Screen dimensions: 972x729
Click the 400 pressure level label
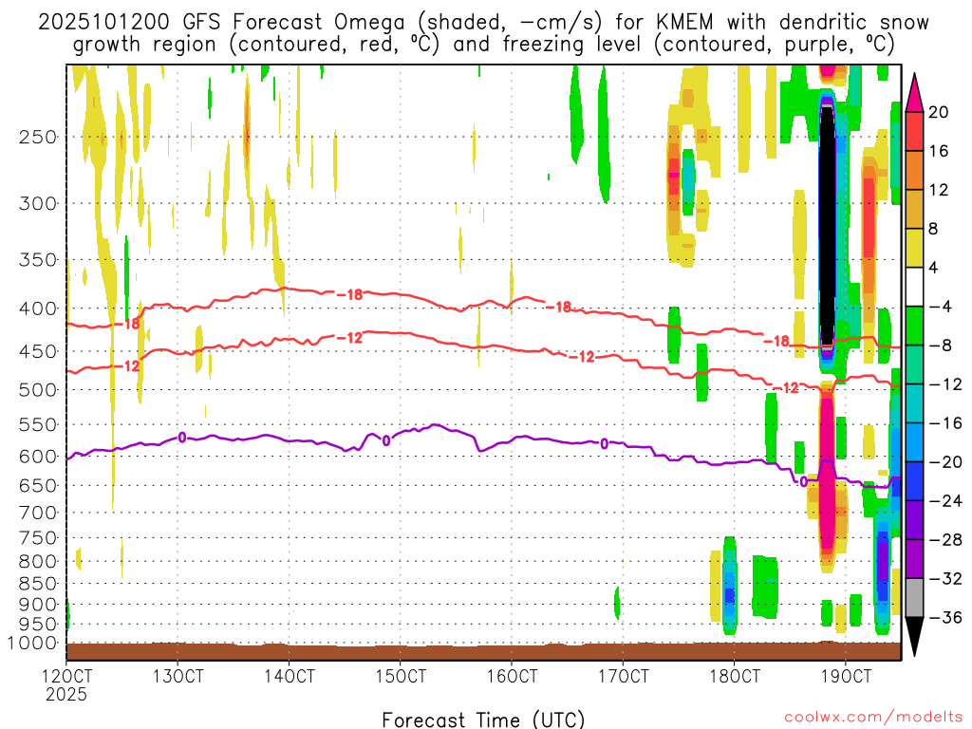[x=38, y=308]
